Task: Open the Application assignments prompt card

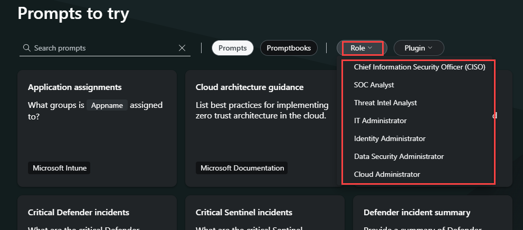Action: click(97, 128)
